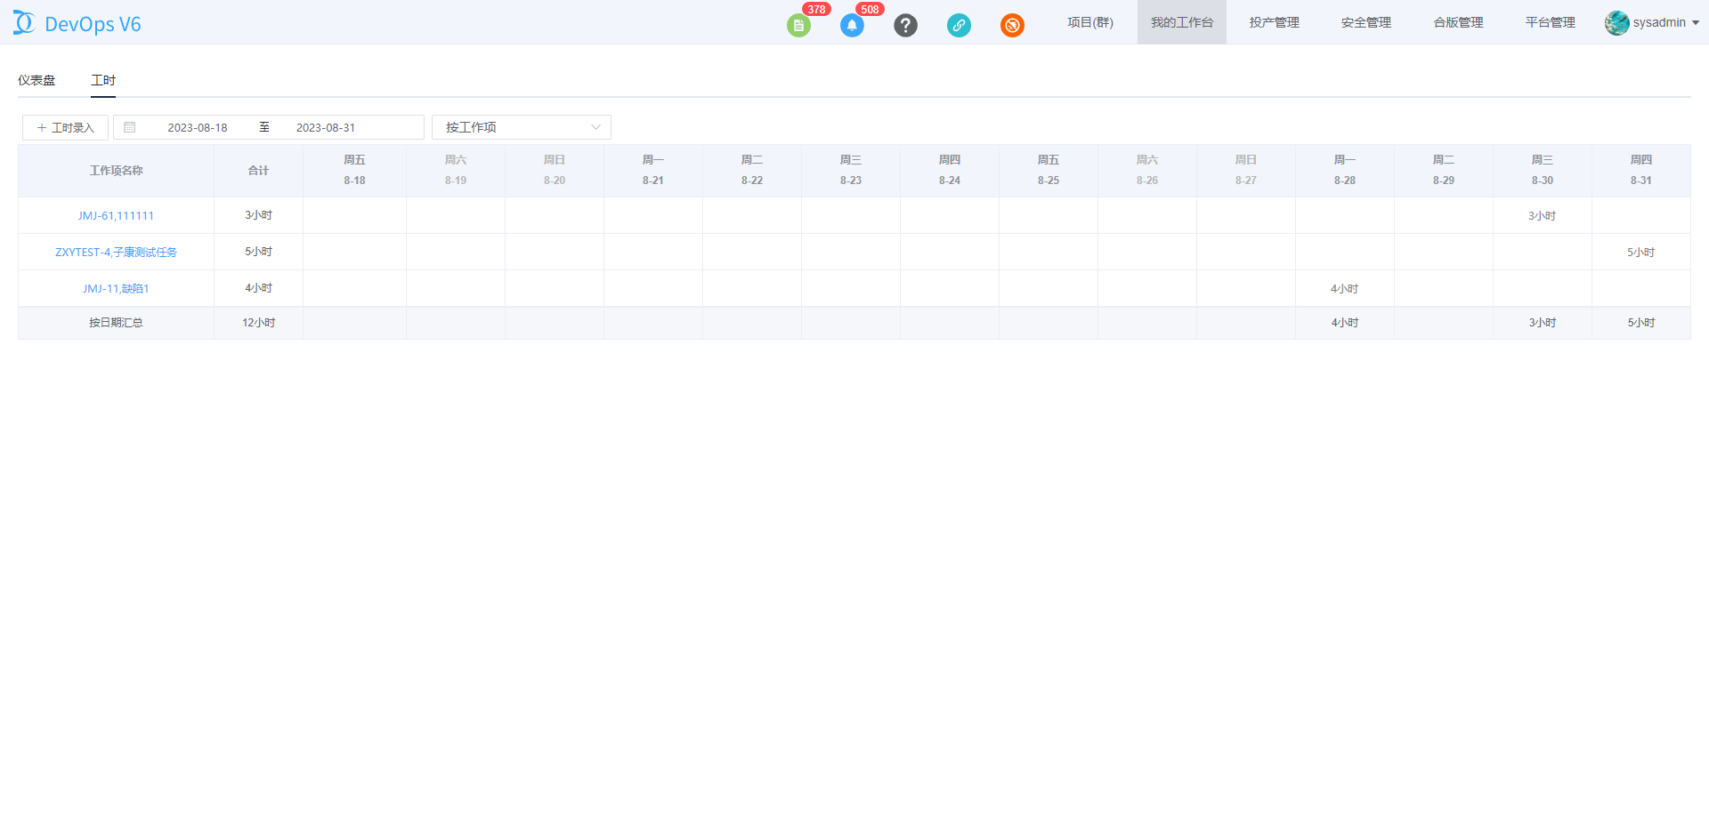Click the DevOps V6 logo icon
Image resolution: width=1709 pixels, height=828 pixels.
point(24,23)
